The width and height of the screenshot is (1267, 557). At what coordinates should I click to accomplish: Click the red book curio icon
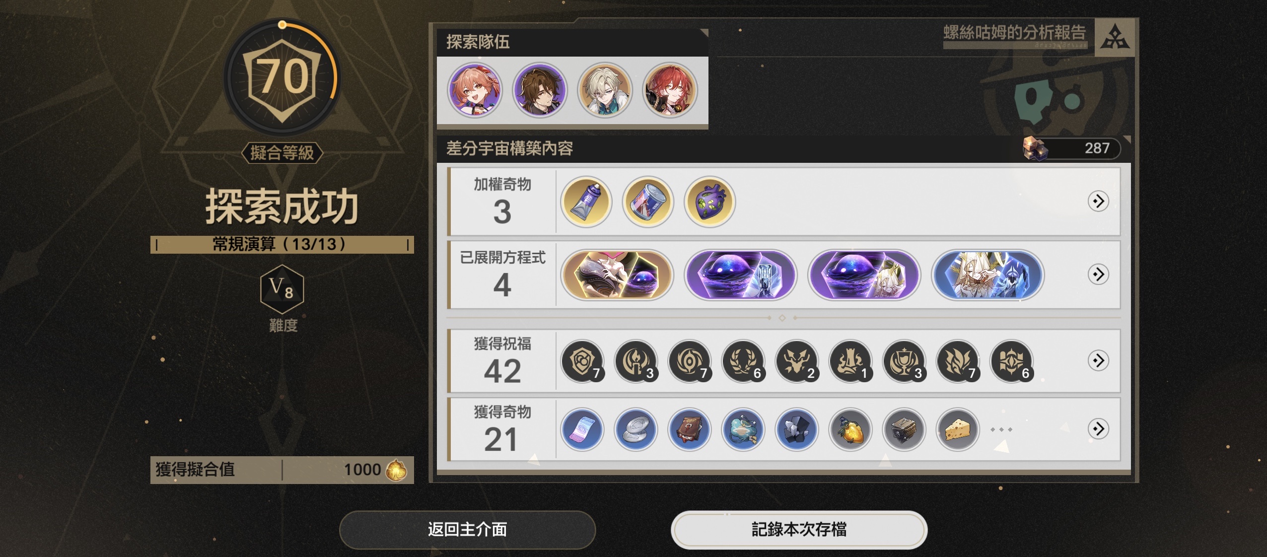point(689,429)
